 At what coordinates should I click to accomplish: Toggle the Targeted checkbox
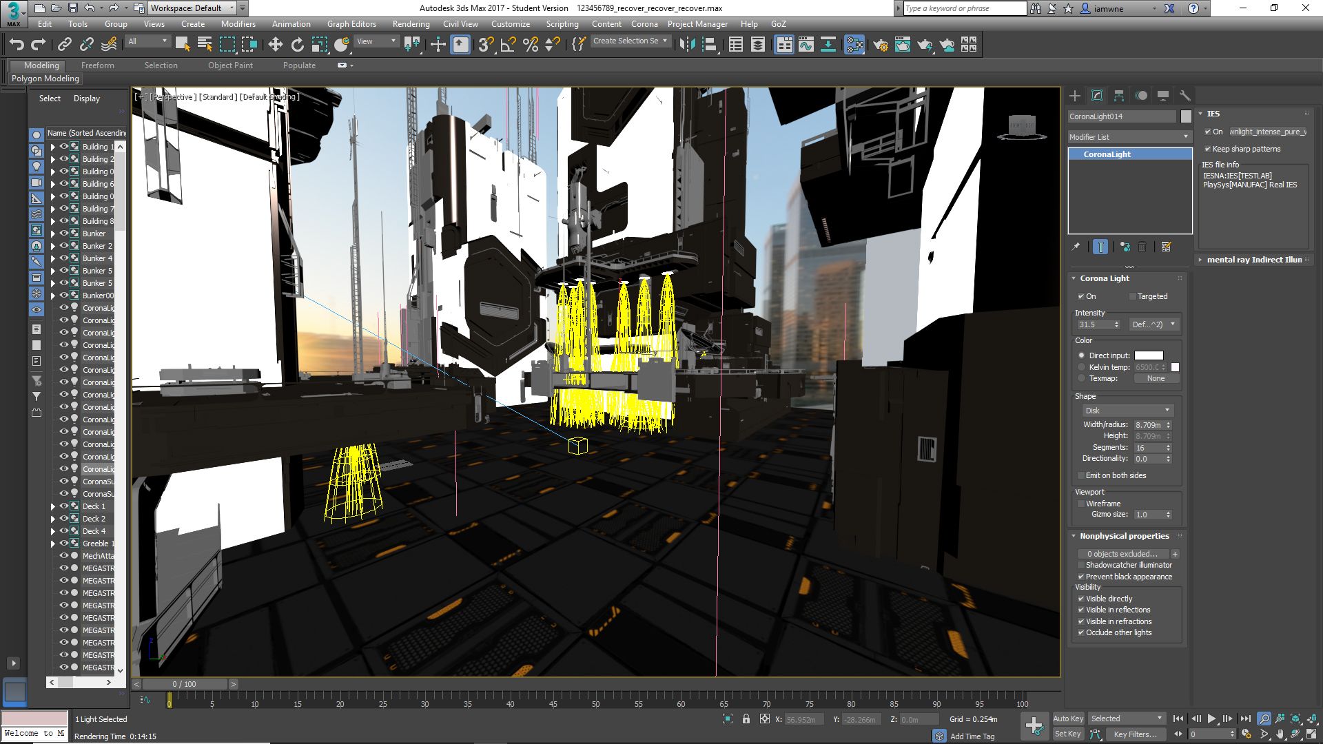pos(1132,296)
